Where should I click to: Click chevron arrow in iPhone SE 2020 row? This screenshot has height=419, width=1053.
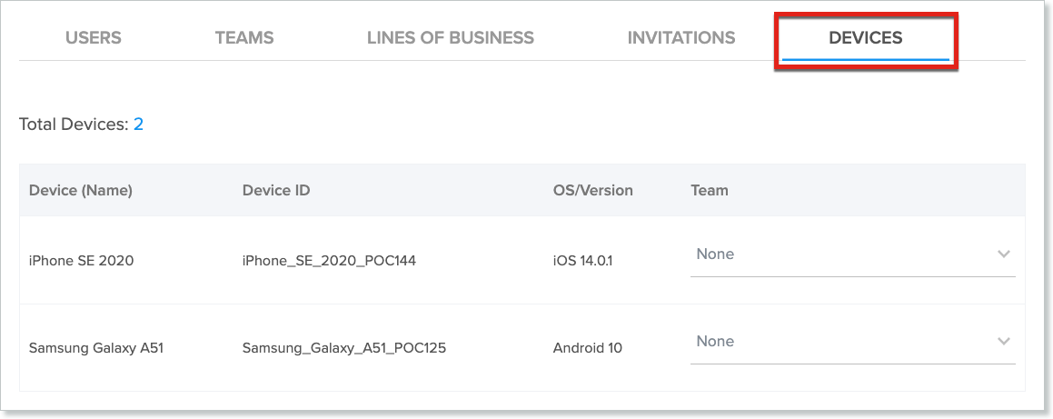[x=1003, y=254]
